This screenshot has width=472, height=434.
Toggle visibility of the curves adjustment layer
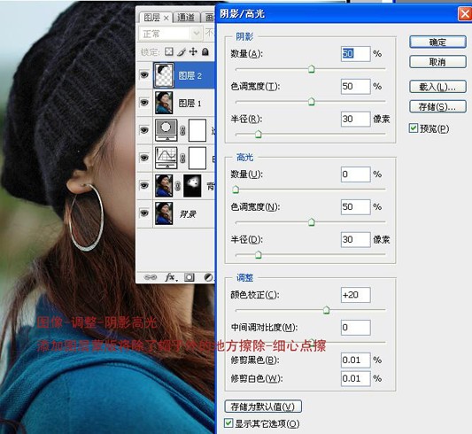144,158
